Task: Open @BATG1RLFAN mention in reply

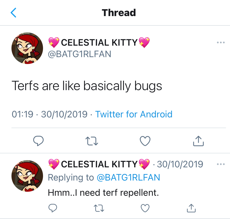Action: pos(128,177)
